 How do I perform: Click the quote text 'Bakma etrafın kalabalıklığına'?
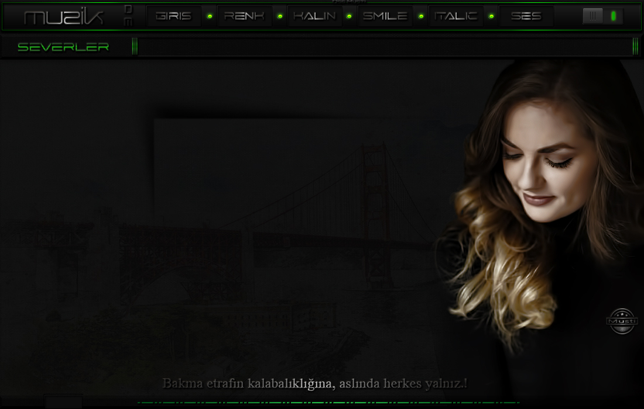(x=247, y=384)
